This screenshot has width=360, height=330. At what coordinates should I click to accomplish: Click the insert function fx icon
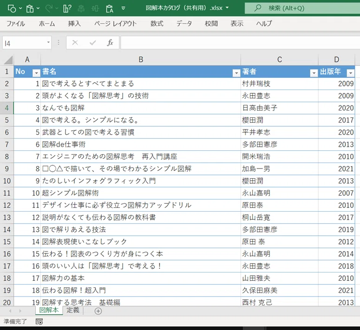point(110,43)
